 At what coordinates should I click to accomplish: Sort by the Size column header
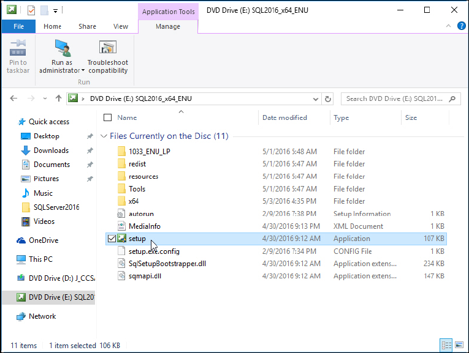(x=411, y=117)
